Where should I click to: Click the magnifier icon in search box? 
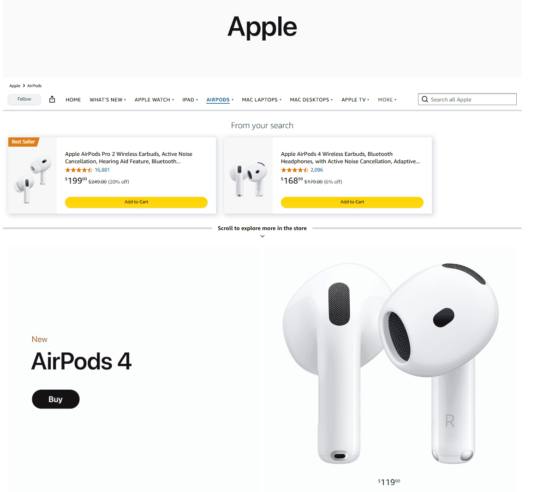tap(424, 100)
